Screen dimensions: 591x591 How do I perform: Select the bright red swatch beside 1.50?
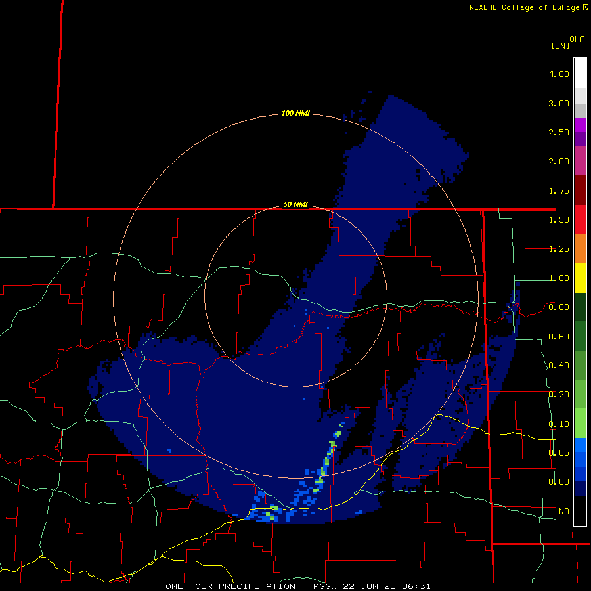580,219
